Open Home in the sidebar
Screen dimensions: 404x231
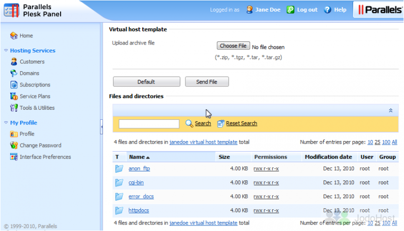[26, 35]
